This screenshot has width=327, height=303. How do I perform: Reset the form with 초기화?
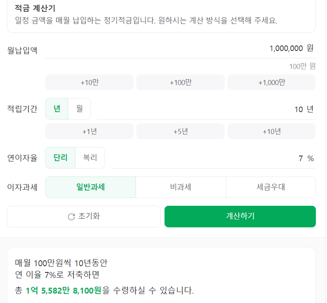point(83,216)
